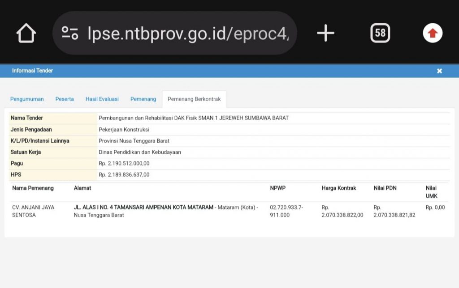This screenshot has width=459, height=288.
Task: Open site settings icon in address bar
Action: pyautogui.click(x=70, y=33)
